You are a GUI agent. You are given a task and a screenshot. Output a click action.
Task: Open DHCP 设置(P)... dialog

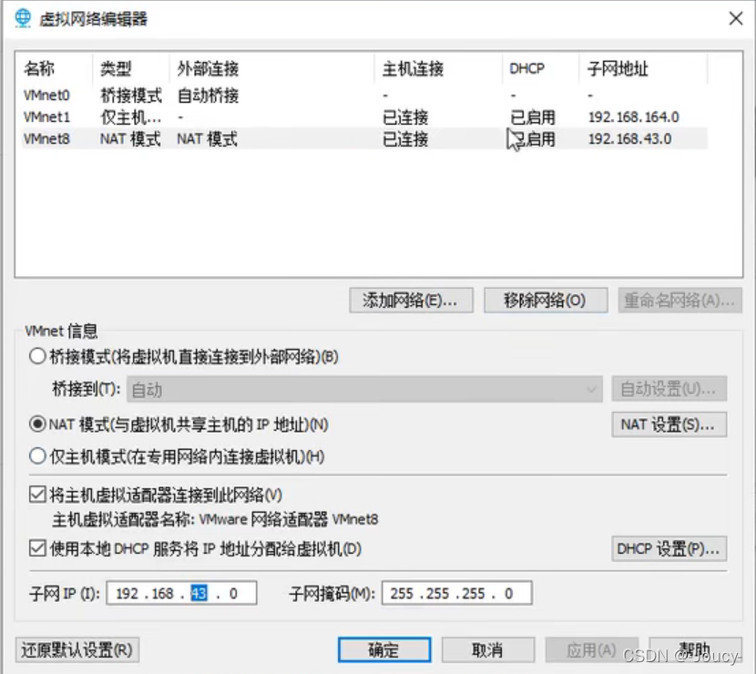(x=669, y=548)
